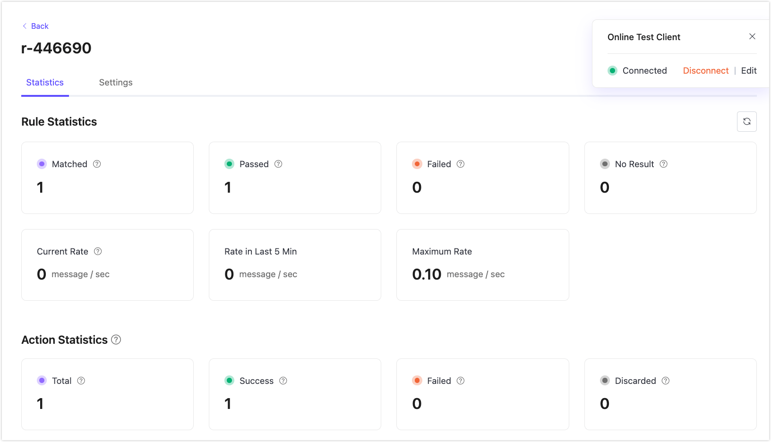Image resolution: width=771 pixels, height=442 pixels.
Task: Close the Online Test Client panel
Action: click(x=752, y=36)
